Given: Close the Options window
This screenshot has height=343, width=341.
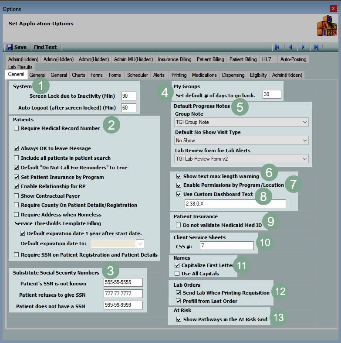Looking at the screenshot, I should (334, 9).
